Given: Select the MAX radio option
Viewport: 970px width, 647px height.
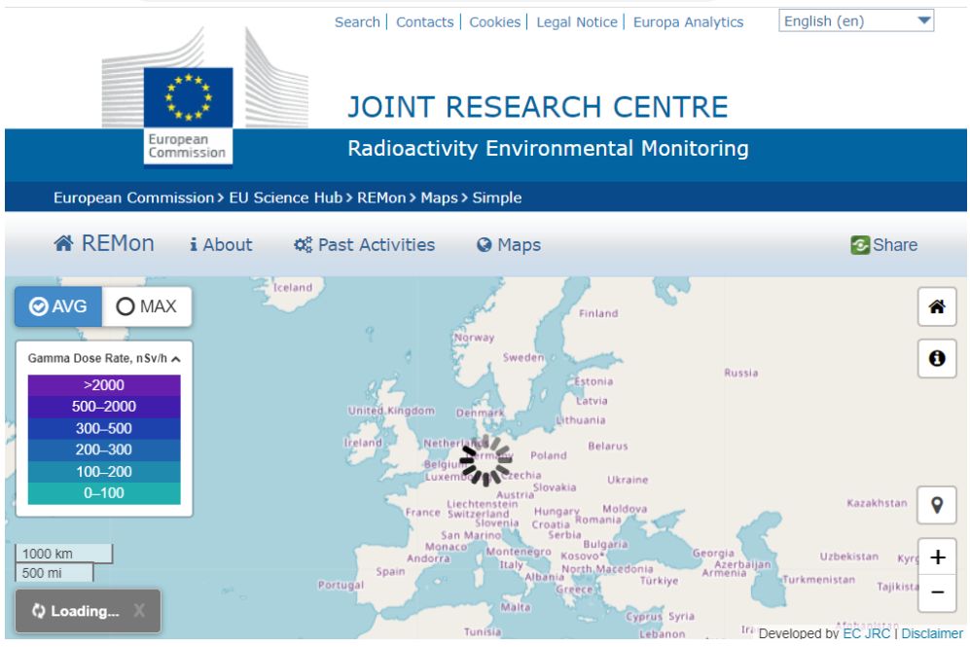Looking at the screenshot, I should click(147, 306).
